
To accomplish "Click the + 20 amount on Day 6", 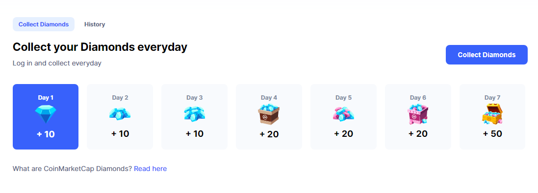I will [x=418, y=133].
